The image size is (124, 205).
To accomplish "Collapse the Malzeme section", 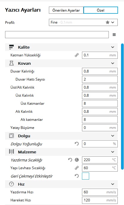I will click(x=113, y=152).
